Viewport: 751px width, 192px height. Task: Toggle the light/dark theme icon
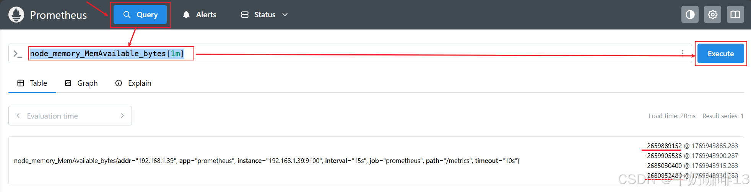pos(690,15)
